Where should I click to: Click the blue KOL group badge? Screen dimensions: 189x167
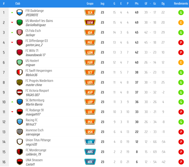pyautogui.click(x=90, y=162)
